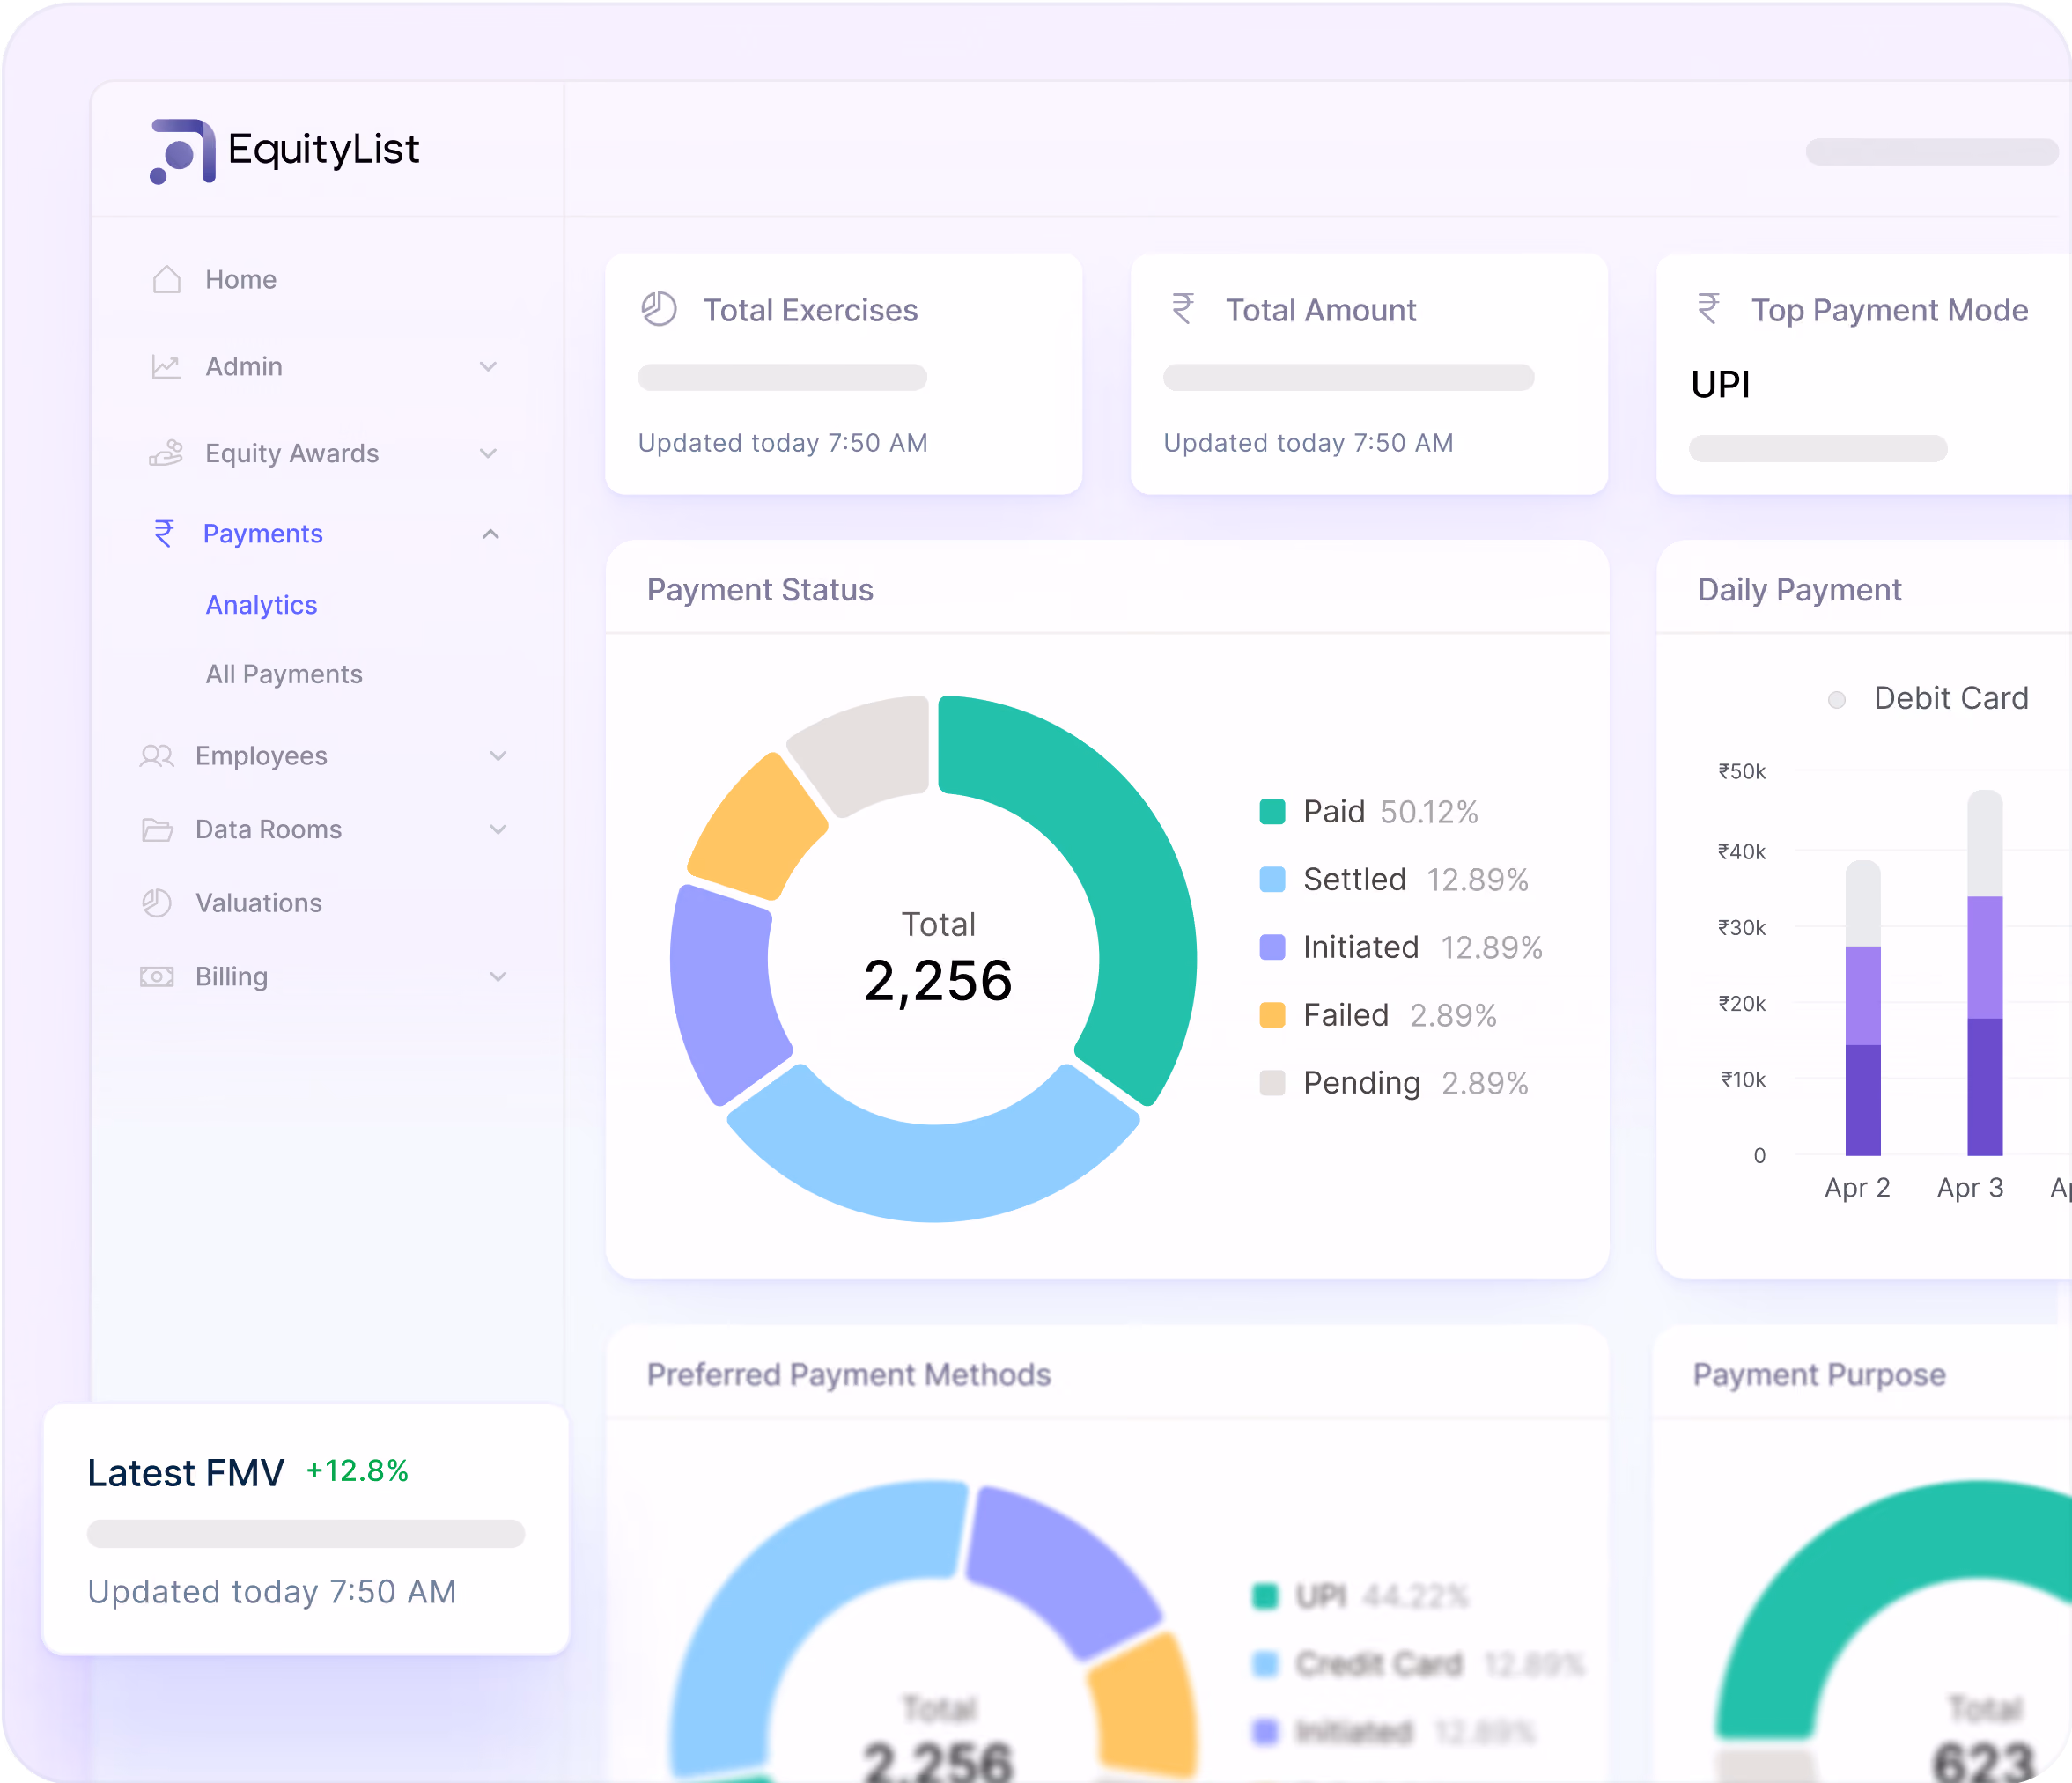Click the Admin chart icon

pos(166,367)
